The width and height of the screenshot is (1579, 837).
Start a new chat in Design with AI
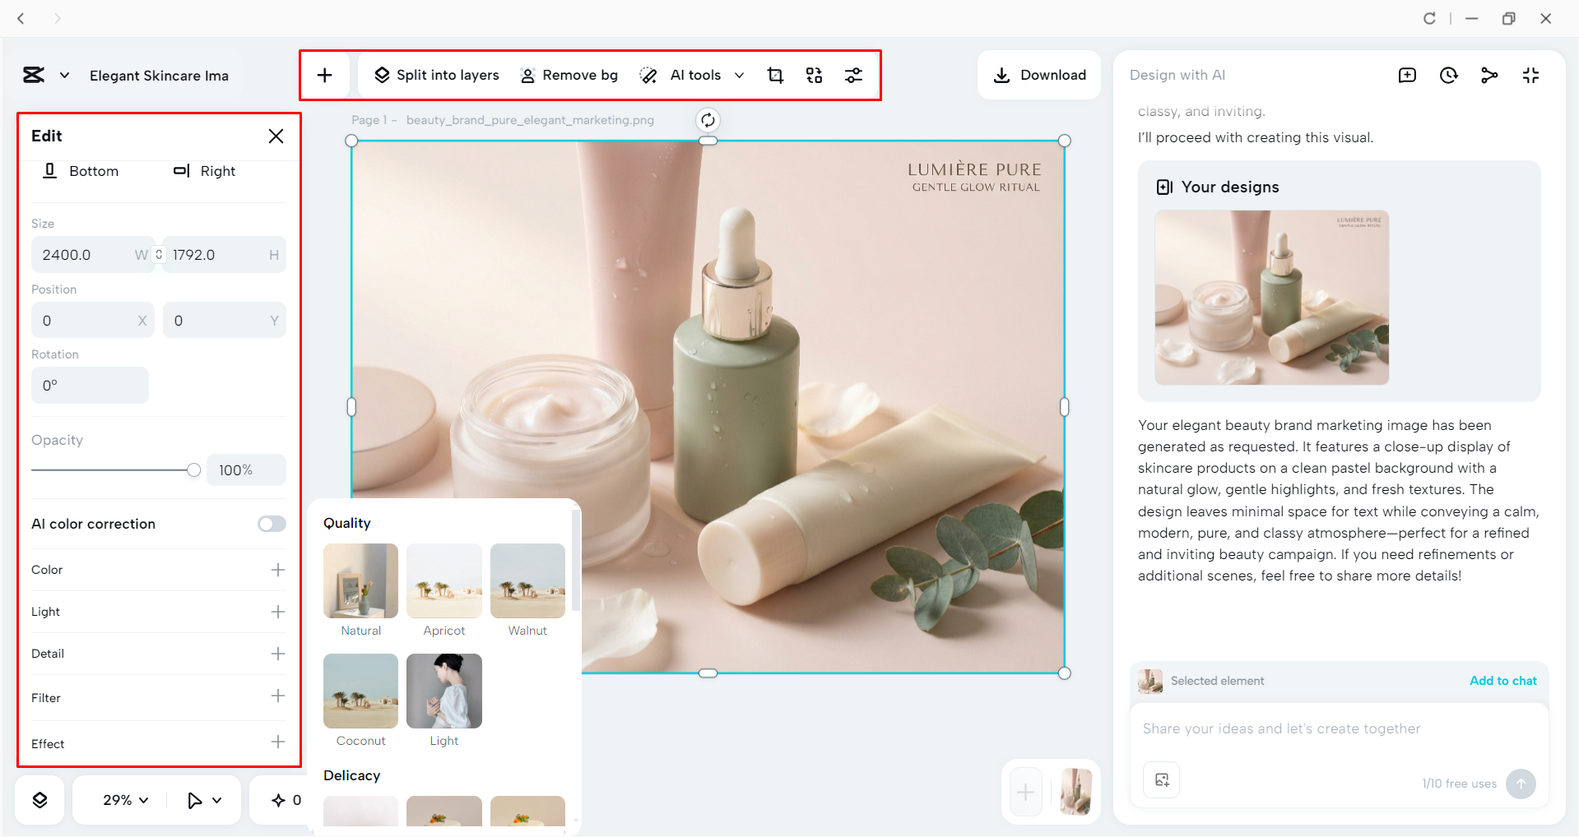click(1408, 76)
